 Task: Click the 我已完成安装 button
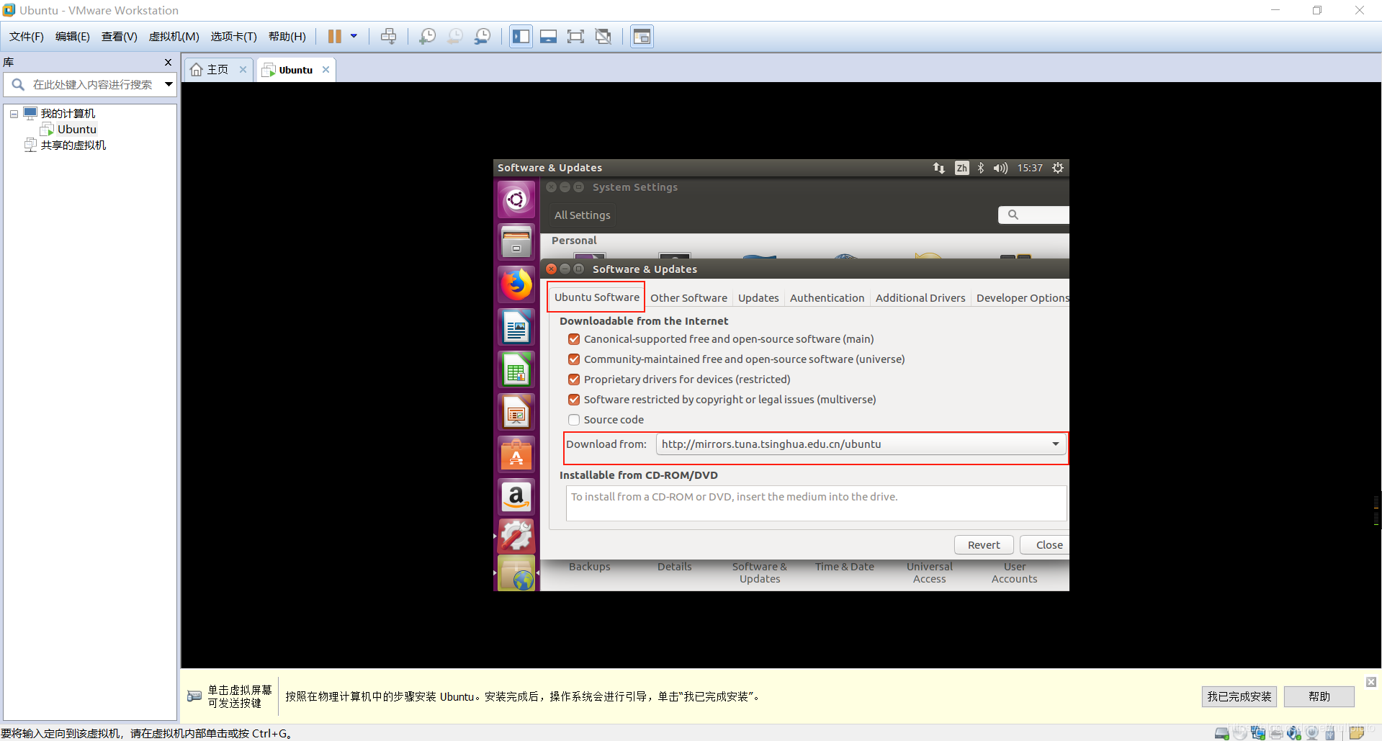(x=1239, y=696)
